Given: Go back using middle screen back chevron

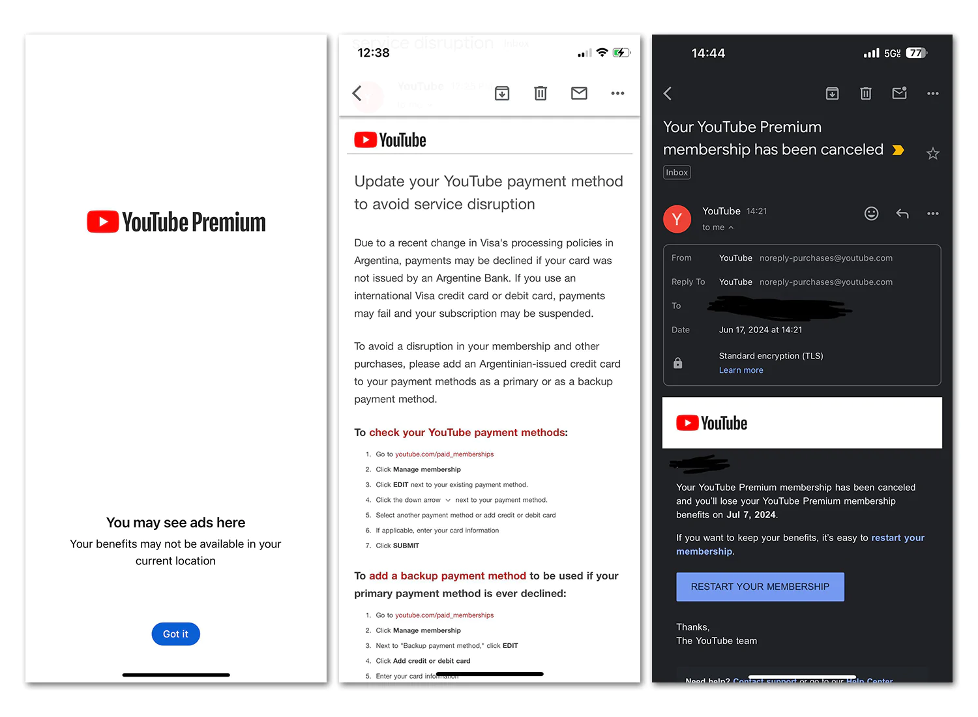Looking at the screenshot, I should (x=357, y=93).
